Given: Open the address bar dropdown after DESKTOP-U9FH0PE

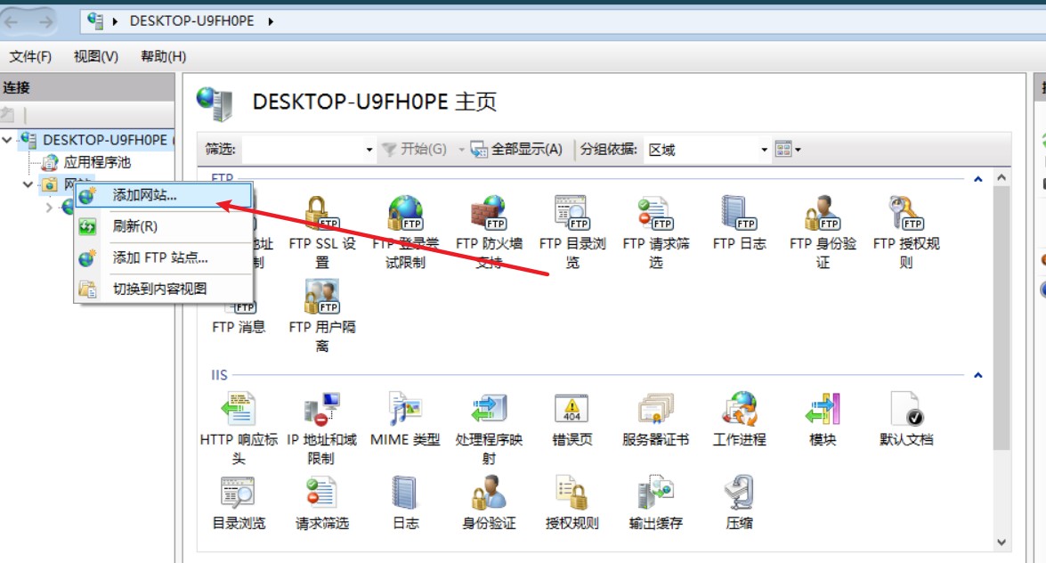Looking at the screenshot, I should click(271, 21).
